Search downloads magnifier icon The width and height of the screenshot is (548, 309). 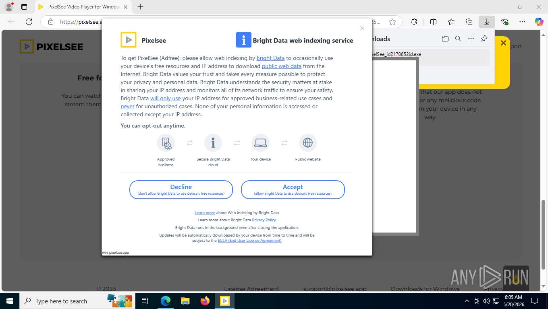coord(458,39)
